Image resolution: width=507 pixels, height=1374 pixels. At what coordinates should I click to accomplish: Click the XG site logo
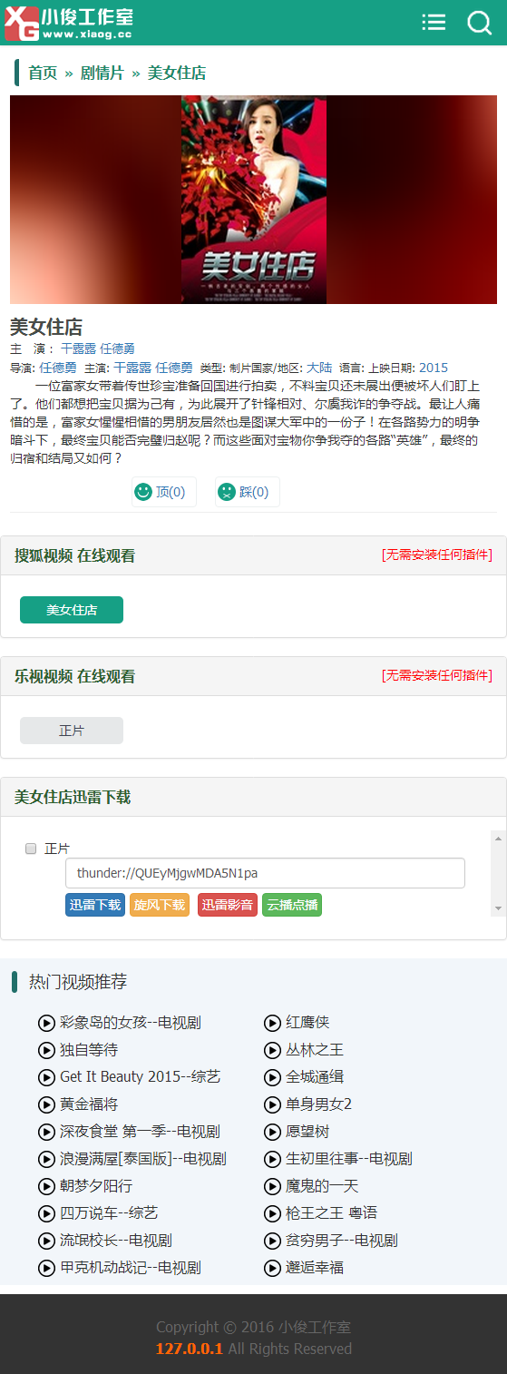[68, 23]
